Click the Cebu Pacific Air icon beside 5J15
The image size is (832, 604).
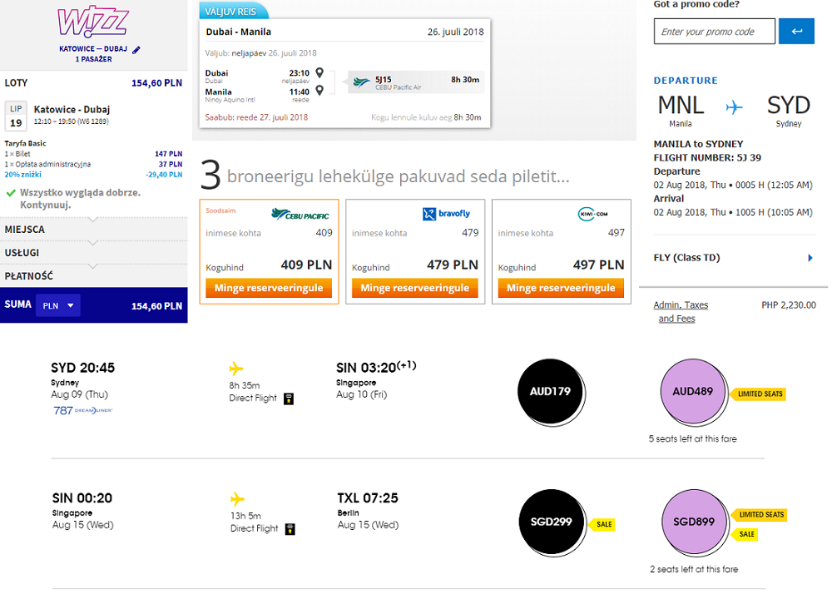(361, 82)
